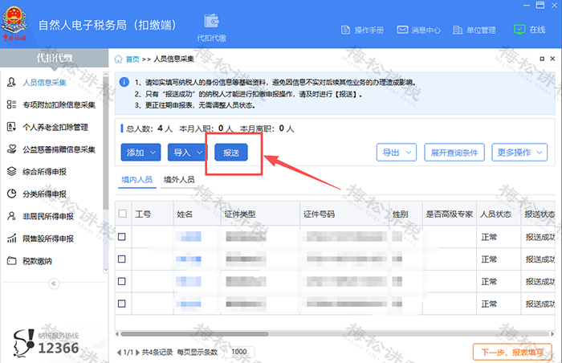Click the 报送 submit button

231,152
